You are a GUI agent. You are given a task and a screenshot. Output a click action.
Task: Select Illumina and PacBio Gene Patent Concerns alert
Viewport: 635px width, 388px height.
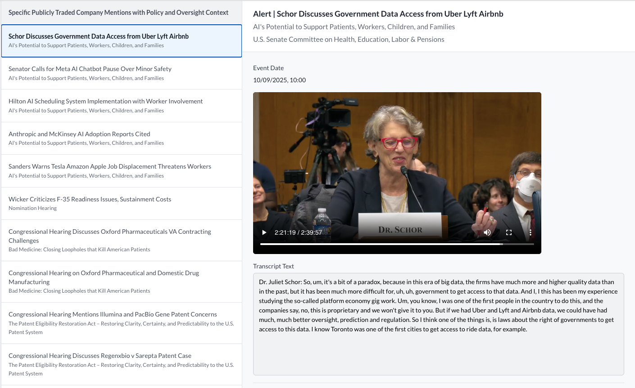point(122,323)
